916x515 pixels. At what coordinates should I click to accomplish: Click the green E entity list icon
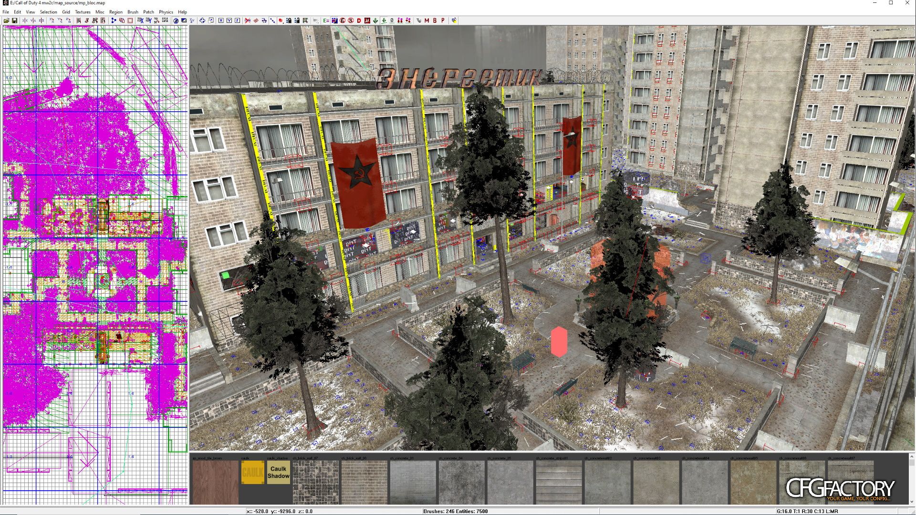326,21
